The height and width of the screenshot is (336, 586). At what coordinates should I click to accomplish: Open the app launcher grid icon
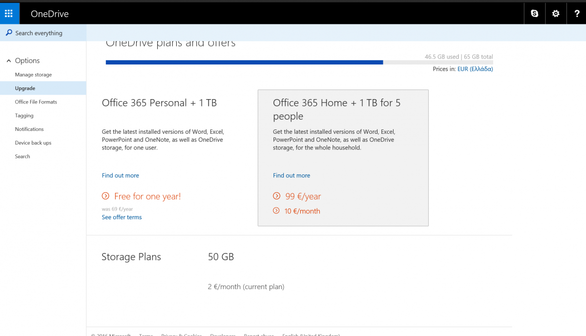pyautogui.click(x=9, y=13)
